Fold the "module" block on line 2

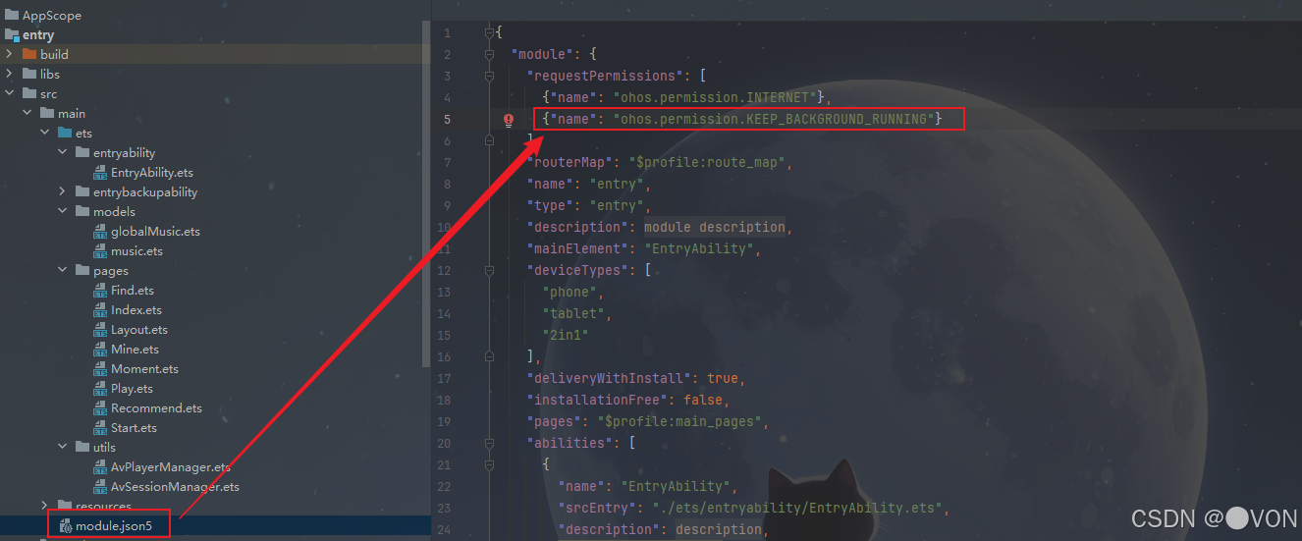click(489, 54)
